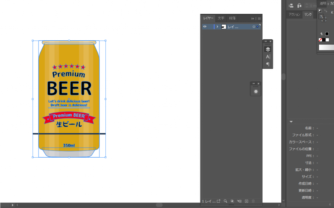The image size is (334, 208).
Task: Open the Layers panel hamburger menu
Action: pos(259,19)
